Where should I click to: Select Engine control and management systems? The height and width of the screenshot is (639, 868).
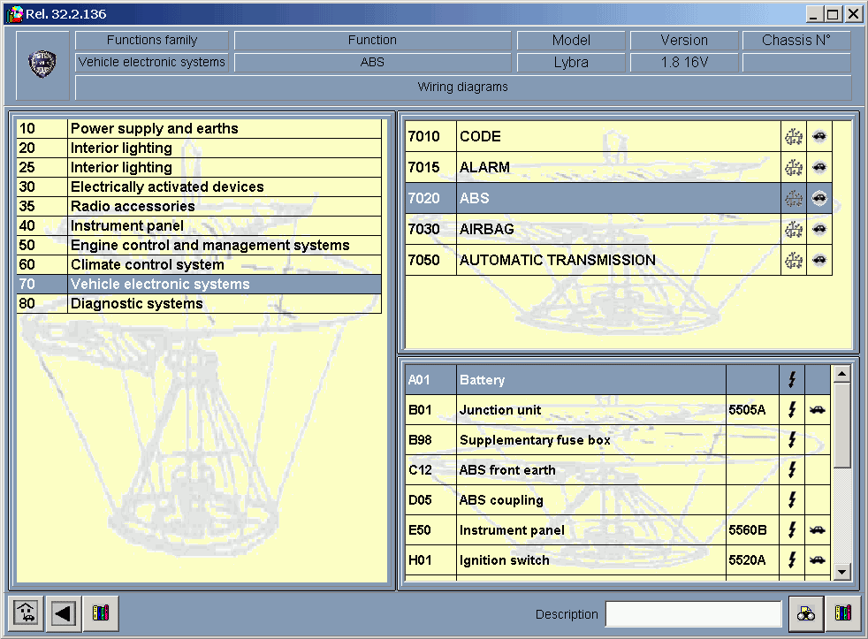click(x=199, y=246)
